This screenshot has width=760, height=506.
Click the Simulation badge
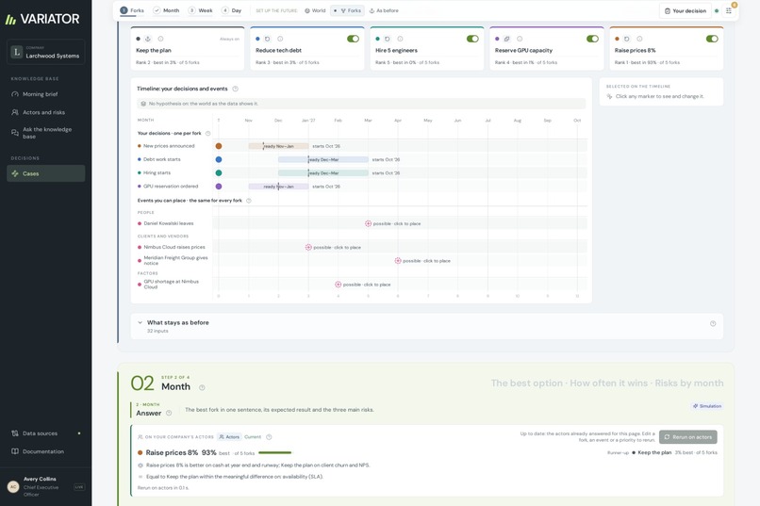pos(707,406)
